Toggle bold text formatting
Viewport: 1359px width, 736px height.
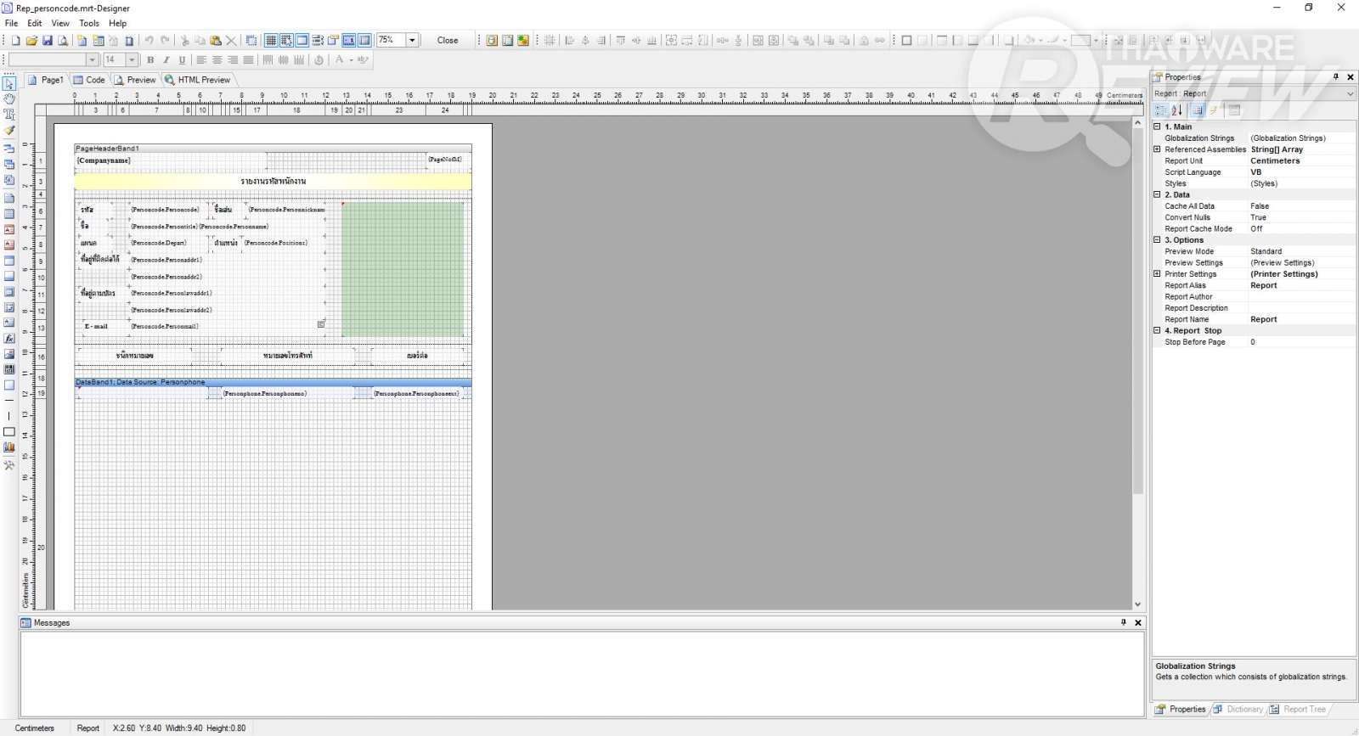point(150,60)
